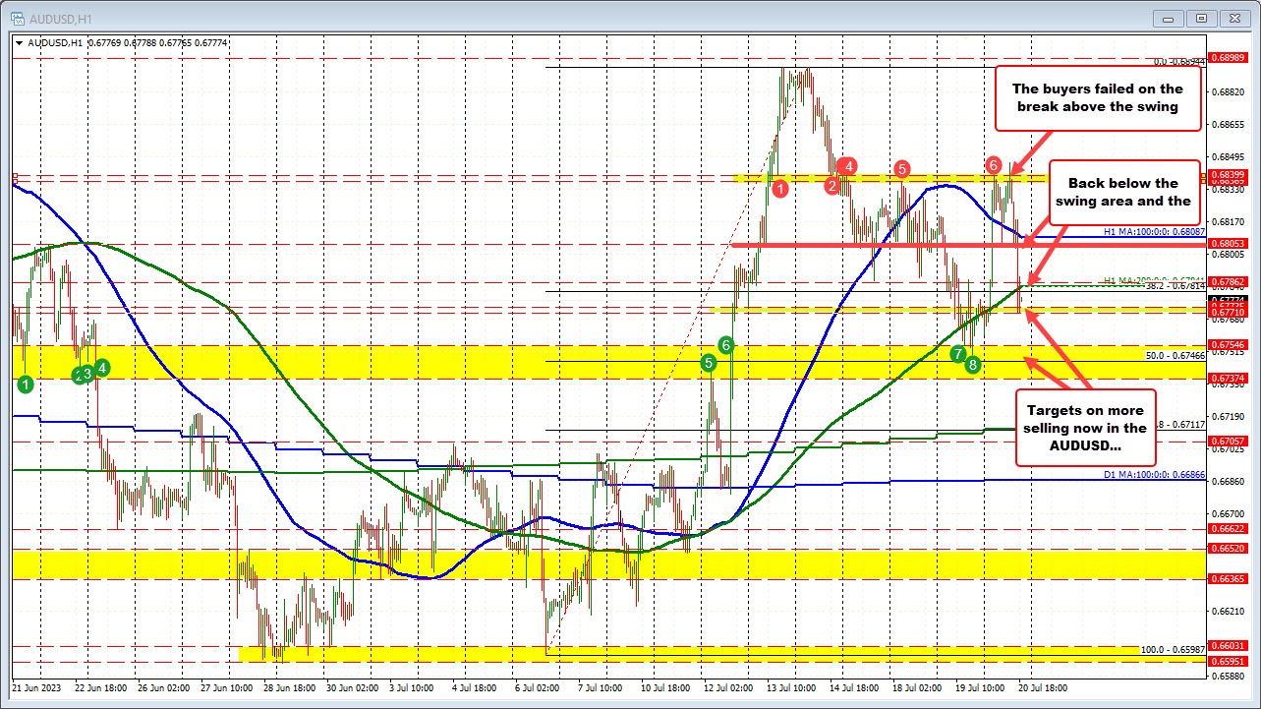Select green marker 1 at the far left
Viewport: 1261px width, 709px height.
click(24, 384)
